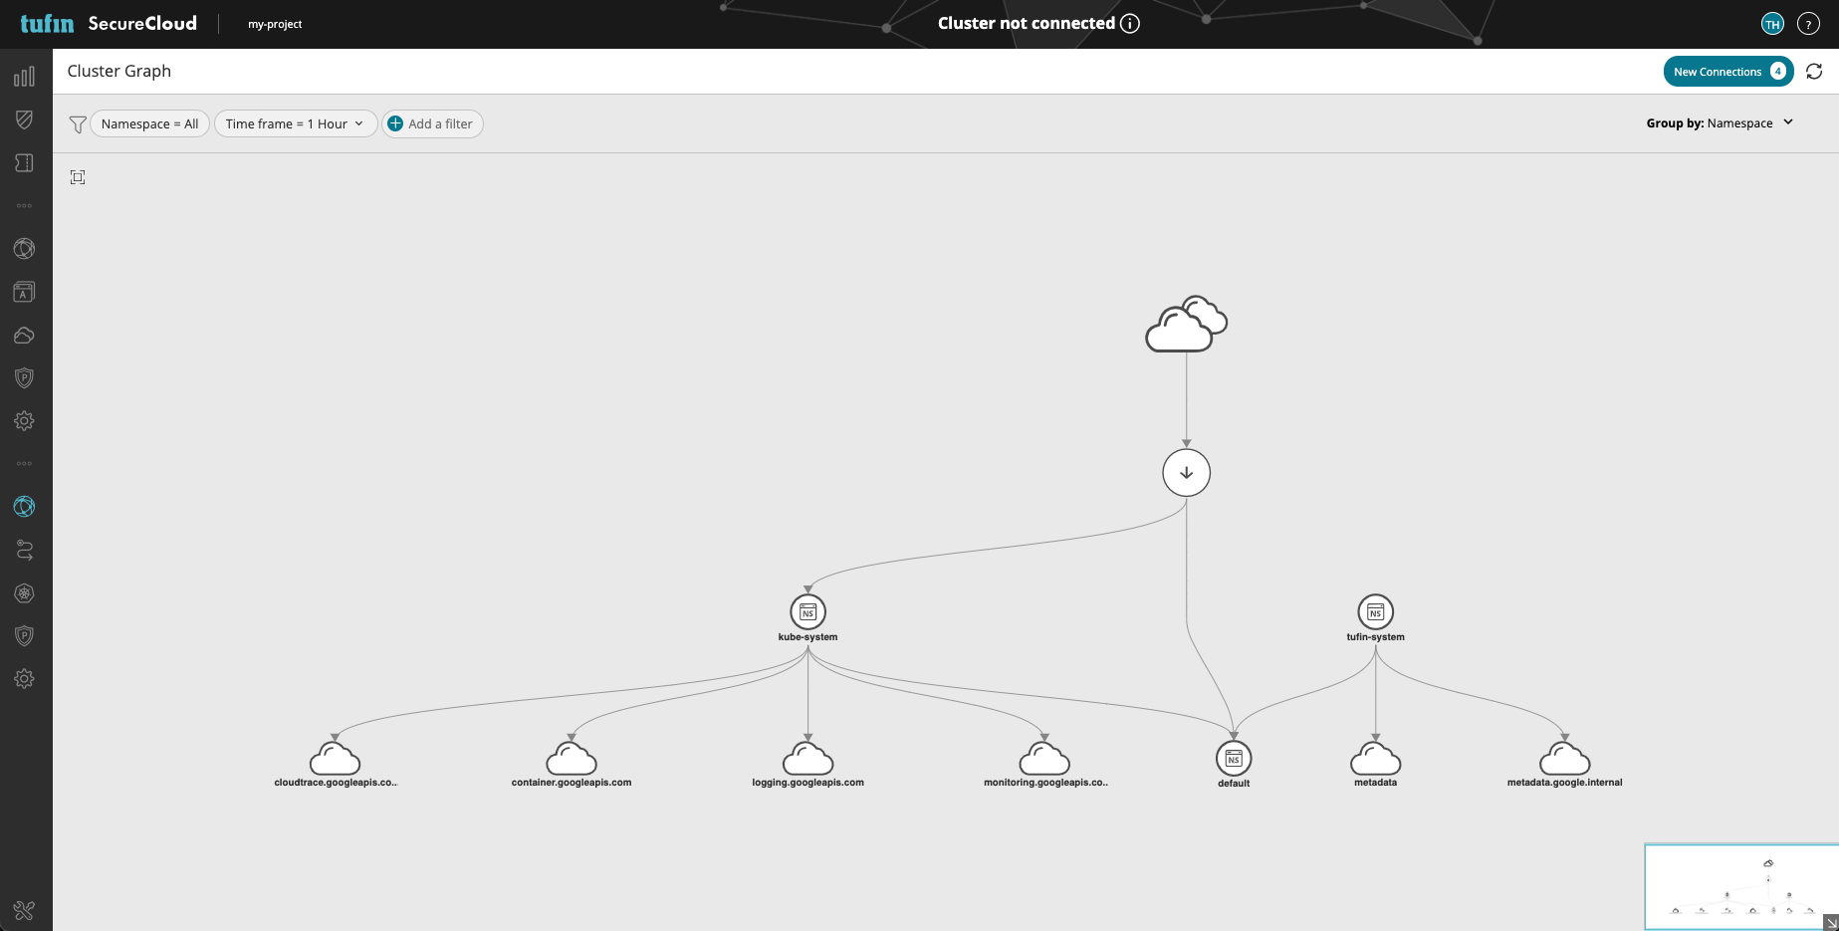The width and height of the screenshot is (1839, 931).
Task: Click the filter funnel icon
Action: (78, 124)
